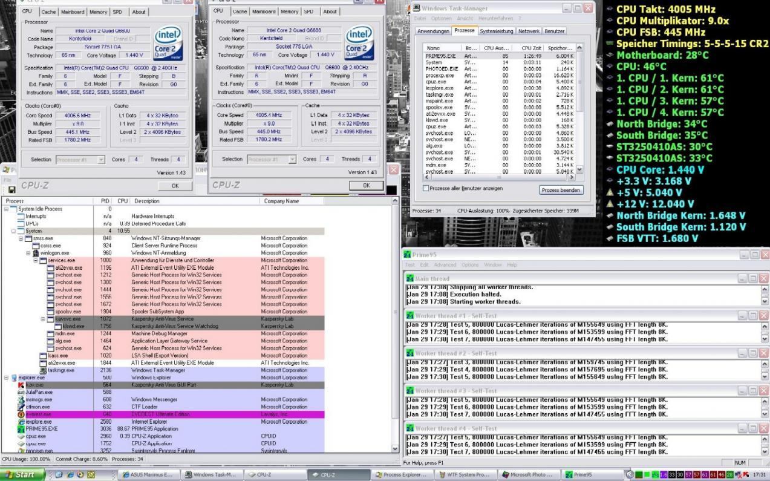Click the Kaspersky kav.exe icon in Process Explorer

(22, 385)
